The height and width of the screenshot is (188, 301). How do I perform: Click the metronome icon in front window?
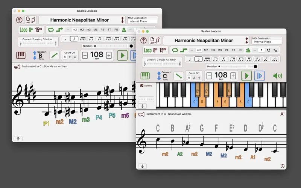(x=248, y=50)
